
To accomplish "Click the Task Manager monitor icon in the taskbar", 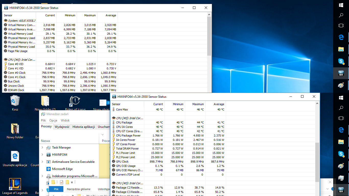I will (341, 178).
